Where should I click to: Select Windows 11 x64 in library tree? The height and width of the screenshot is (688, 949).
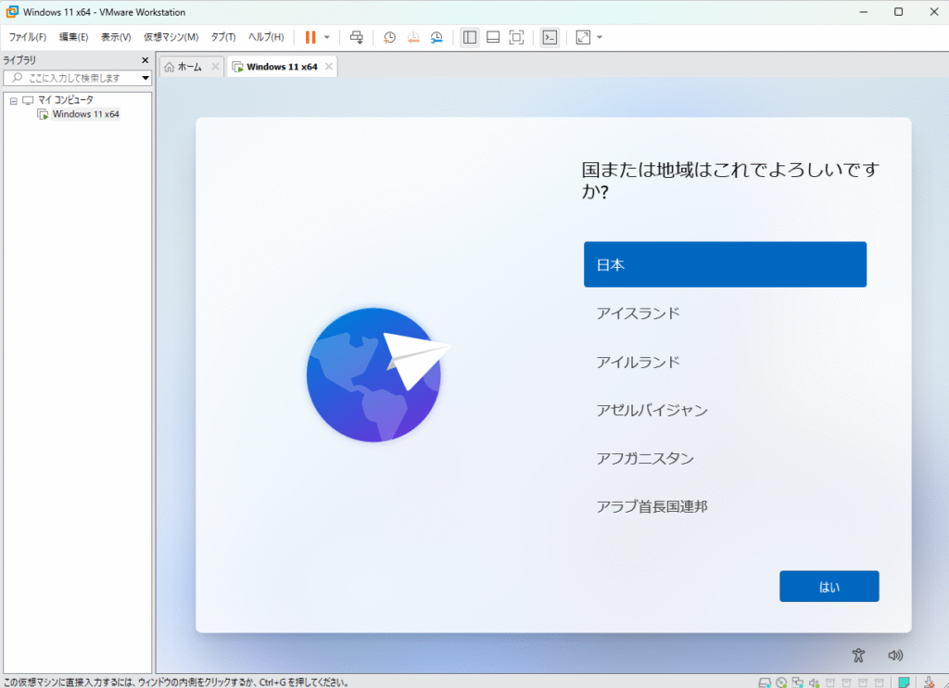pos(85,114)
